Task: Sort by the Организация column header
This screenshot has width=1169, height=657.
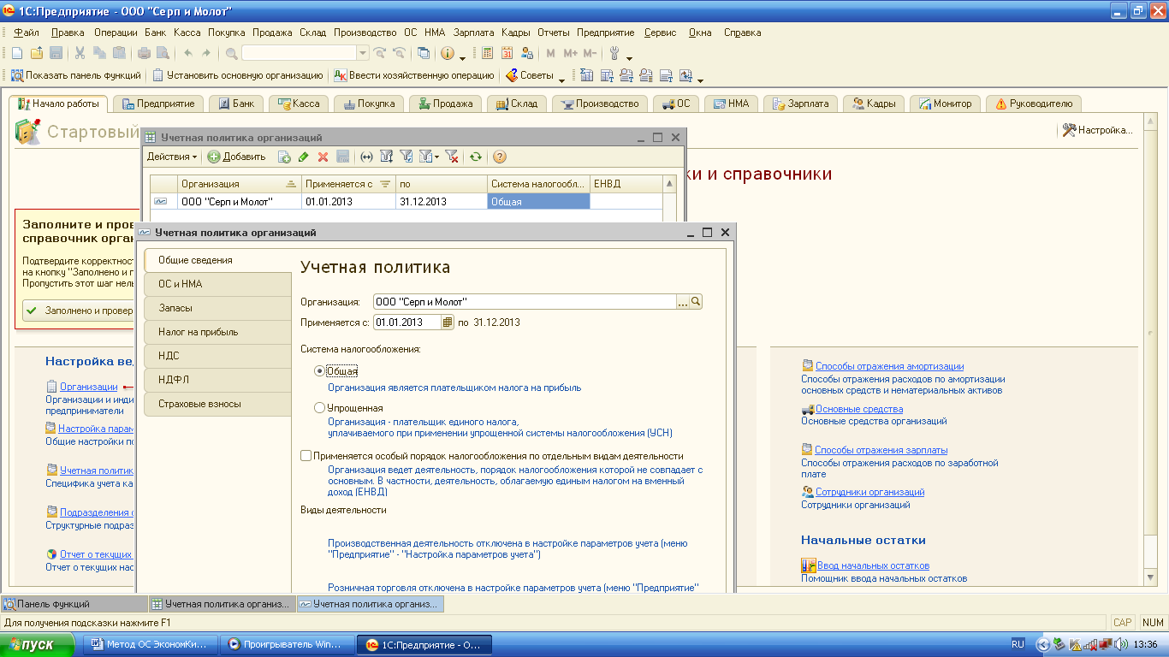Action: (239, 184)
